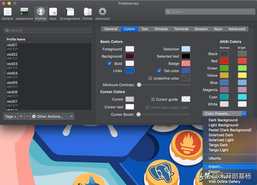
Task: Click the profile list Search field
Action: coord(47,30)
